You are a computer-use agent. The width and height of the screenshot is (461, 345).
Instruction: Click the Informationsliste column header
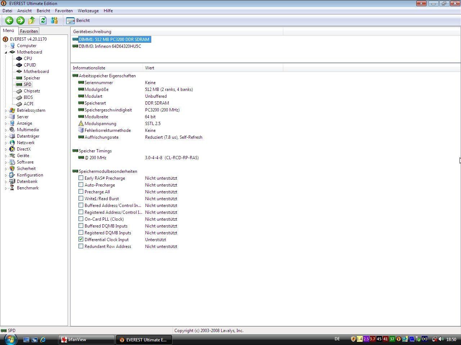[107, 68]
